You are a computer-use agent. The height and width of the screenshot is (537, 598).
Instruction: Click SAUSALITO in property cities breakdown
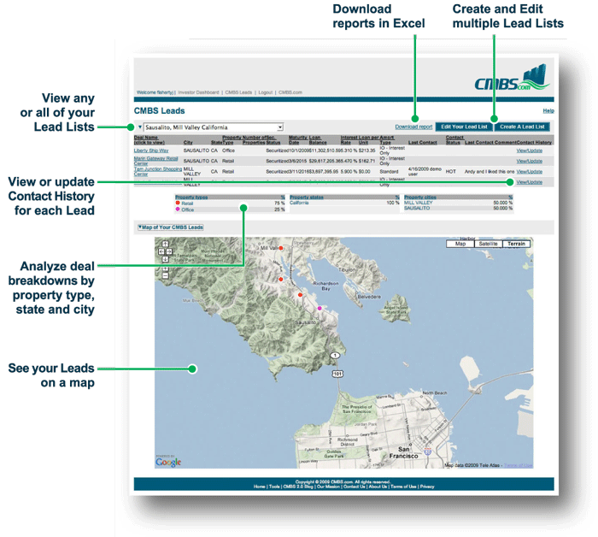pyautogui.click(x=417, y=208)
